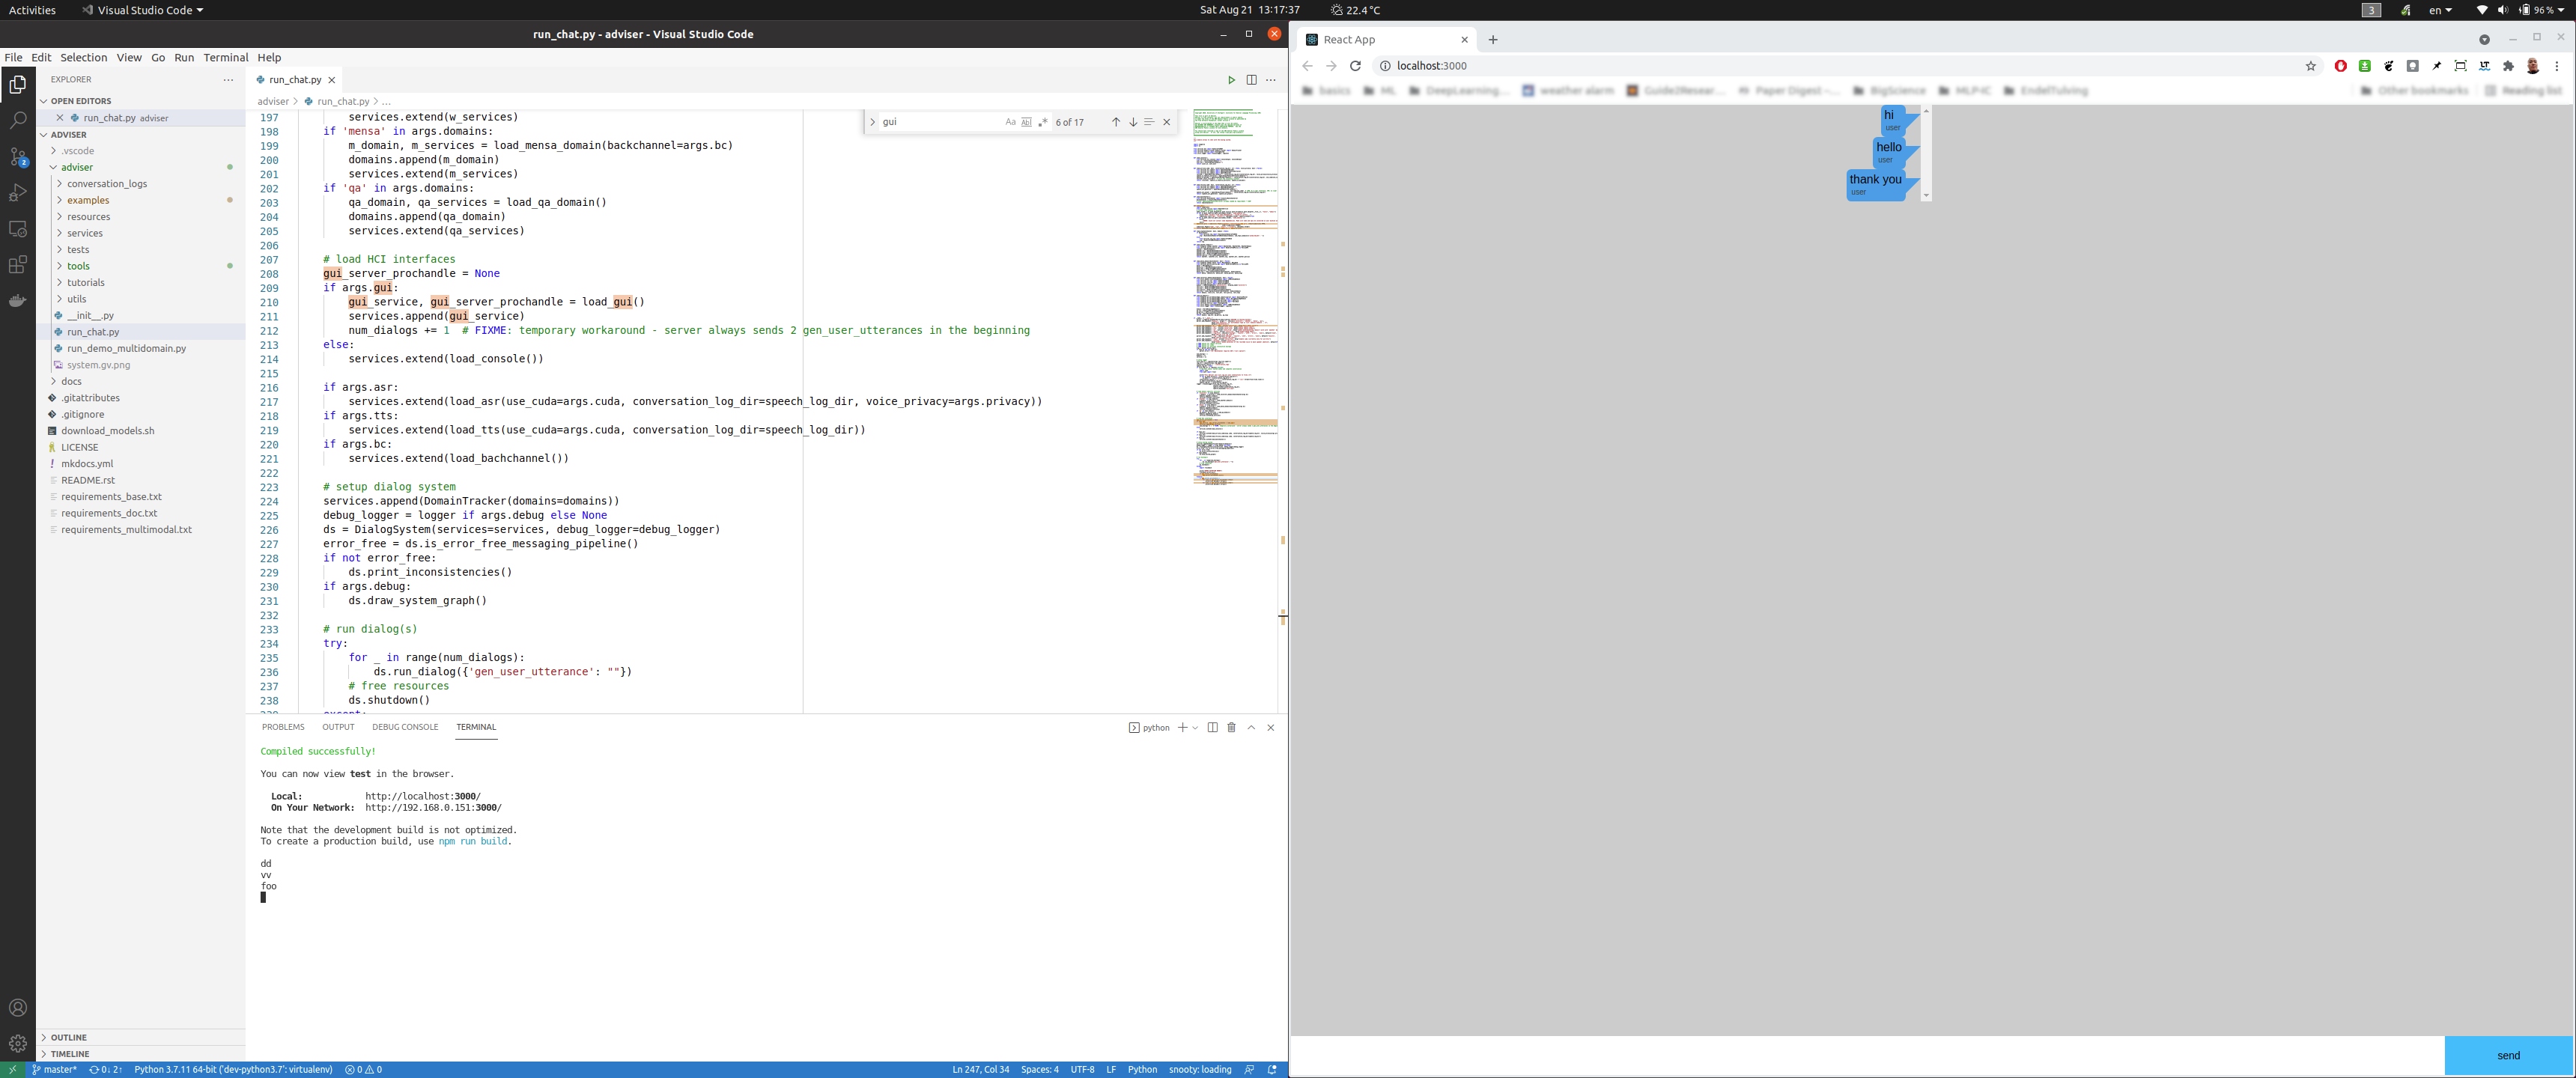Click the green download extension icon

point(2364,66)
